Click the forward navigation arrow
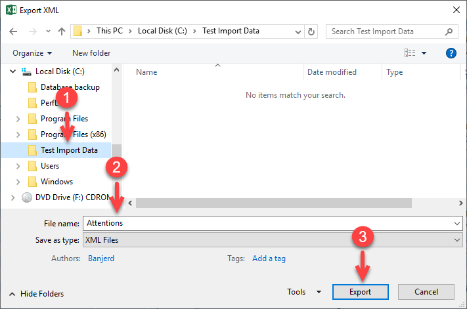 tap(32, 31)
